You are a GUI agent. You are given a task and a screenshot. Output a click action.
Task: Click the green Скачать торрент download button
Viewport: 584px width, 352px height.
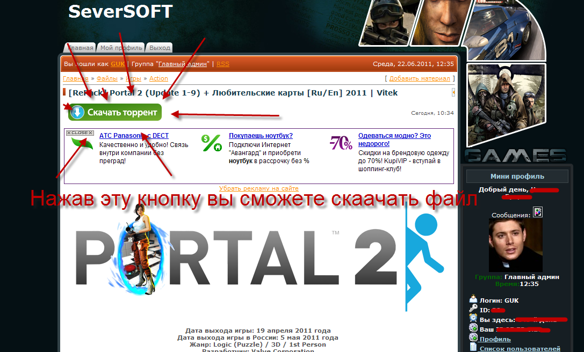[x=115, y=112]
